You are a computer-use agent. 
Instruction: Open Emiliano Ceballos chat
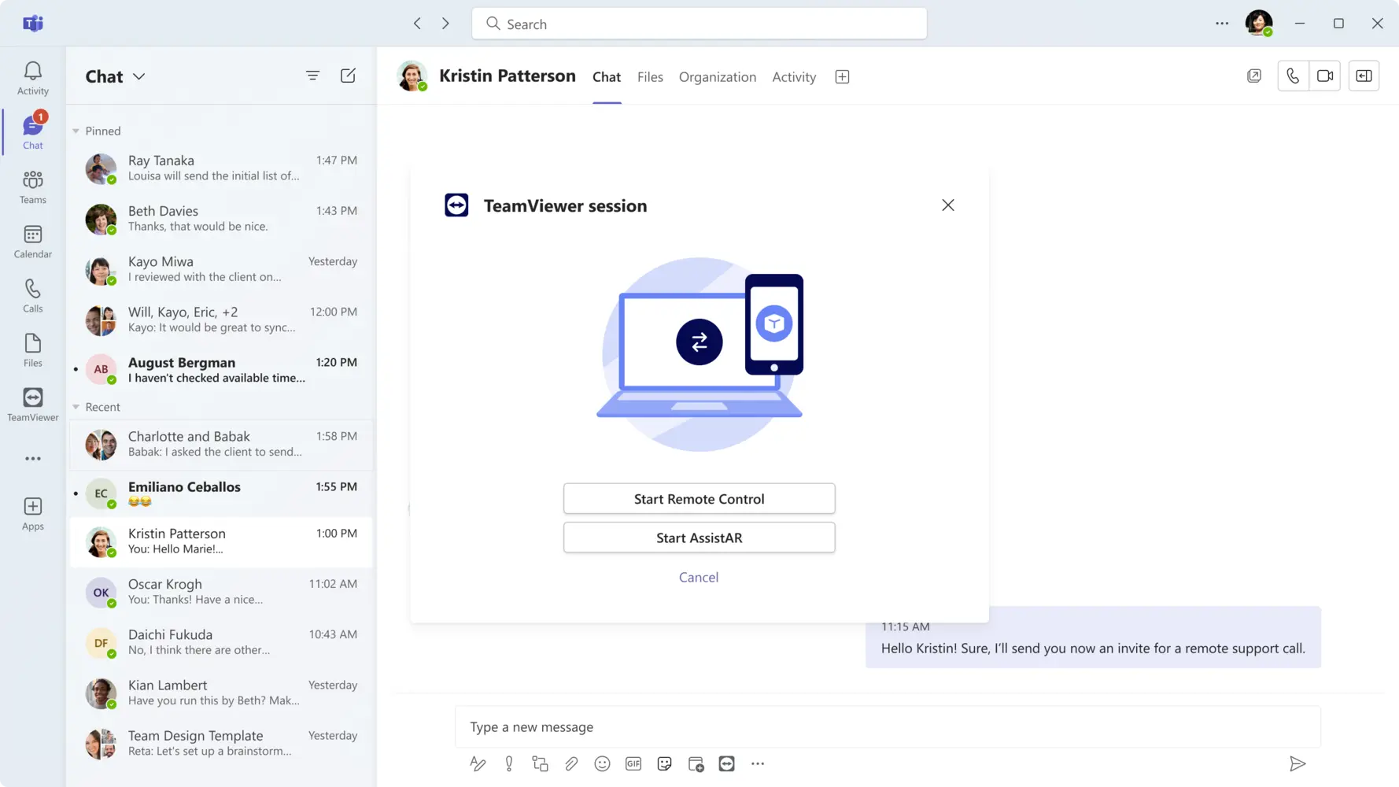[x=222, y=493]
